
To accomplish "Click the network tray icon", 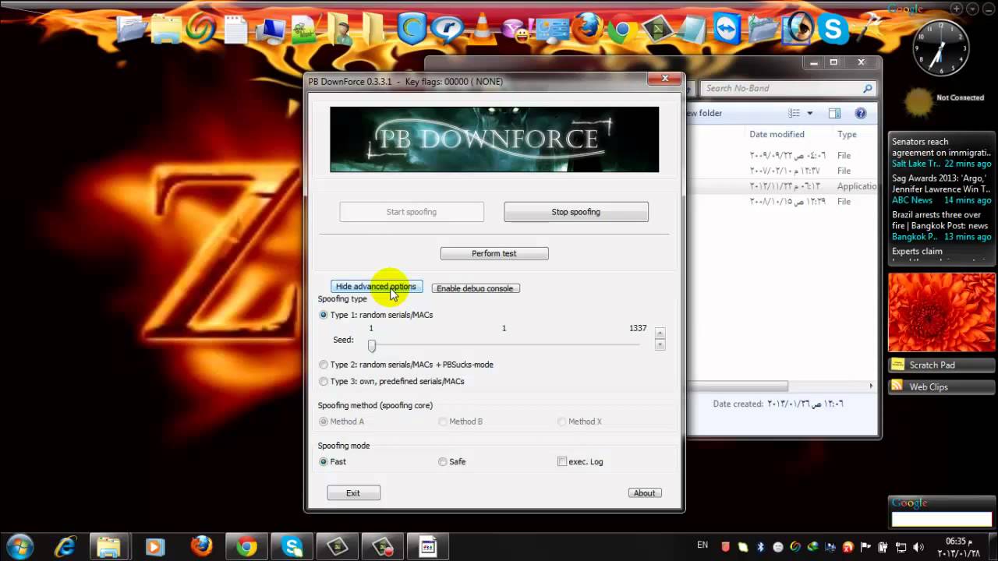I will (x=901, y=547).
